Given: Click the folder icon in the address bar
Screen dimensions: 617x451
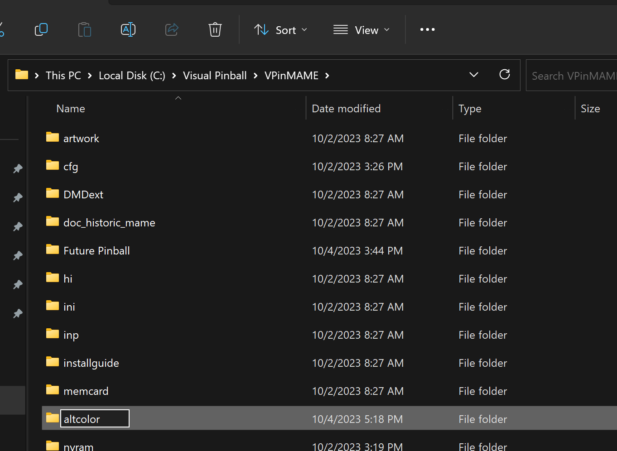Looking at the screenshot, I should click(21, 75).
